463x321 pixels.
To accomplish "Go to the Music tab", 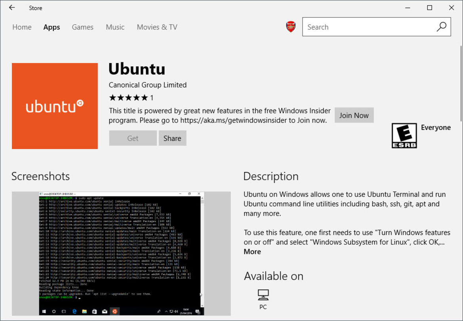I will pyautogui.click(x=115, y=27).
